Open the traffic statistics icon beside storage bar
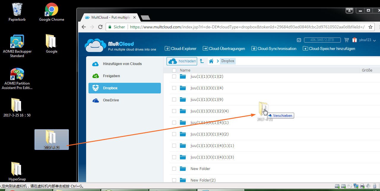 coord(299,40)
